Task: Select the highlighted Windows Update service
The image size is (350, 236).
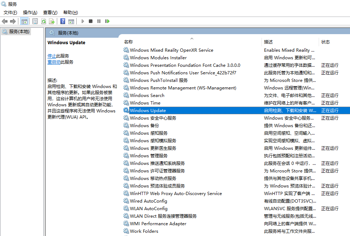Action: click(236, 111)
